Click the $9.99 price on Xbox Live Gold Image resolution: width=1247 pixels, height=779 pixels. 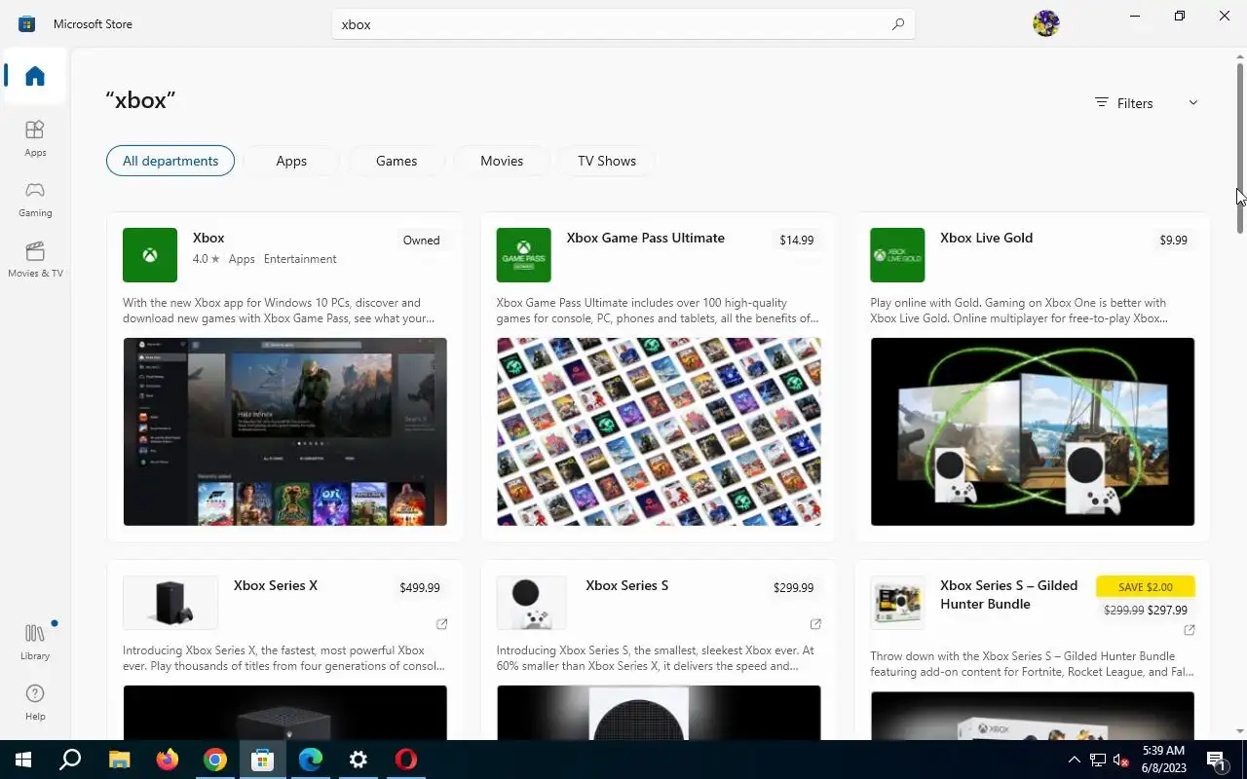click(x=1174, y=241)
